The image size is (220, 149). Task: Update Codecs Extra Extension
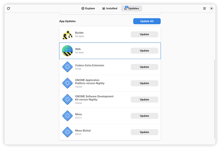tap(144, 67)
